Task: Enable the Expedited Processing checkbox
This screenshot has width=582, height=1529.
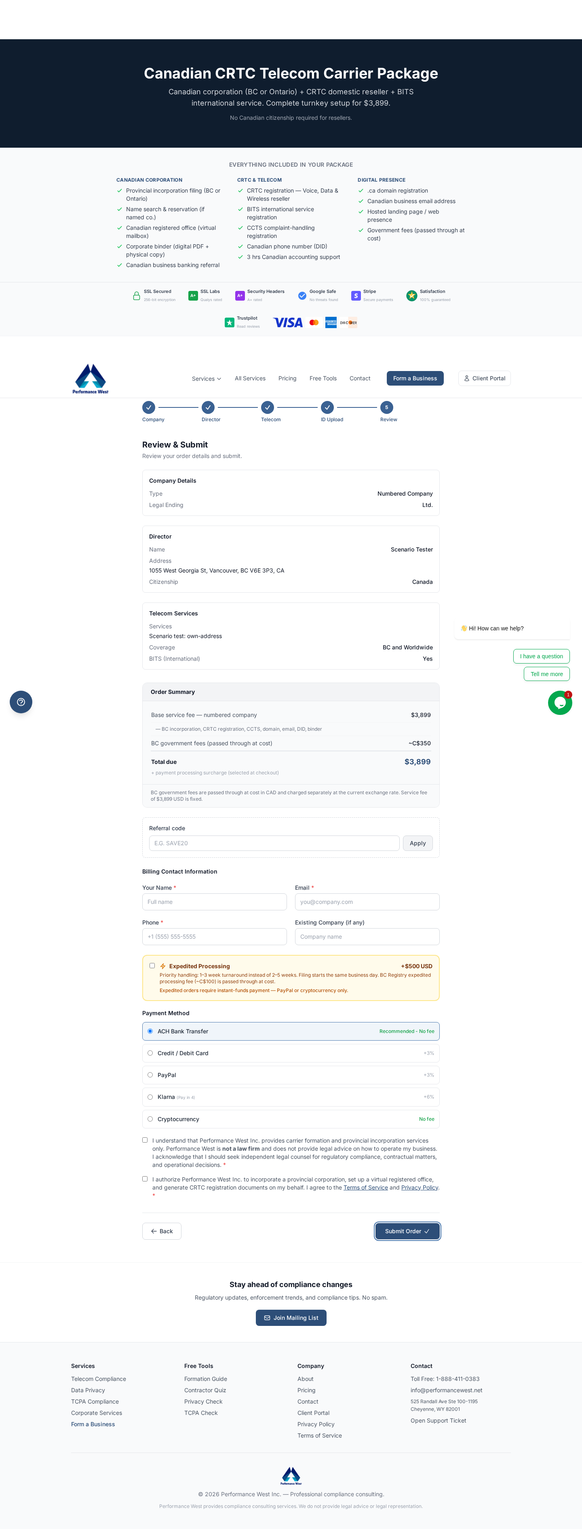Action: [x=152, y=966]
